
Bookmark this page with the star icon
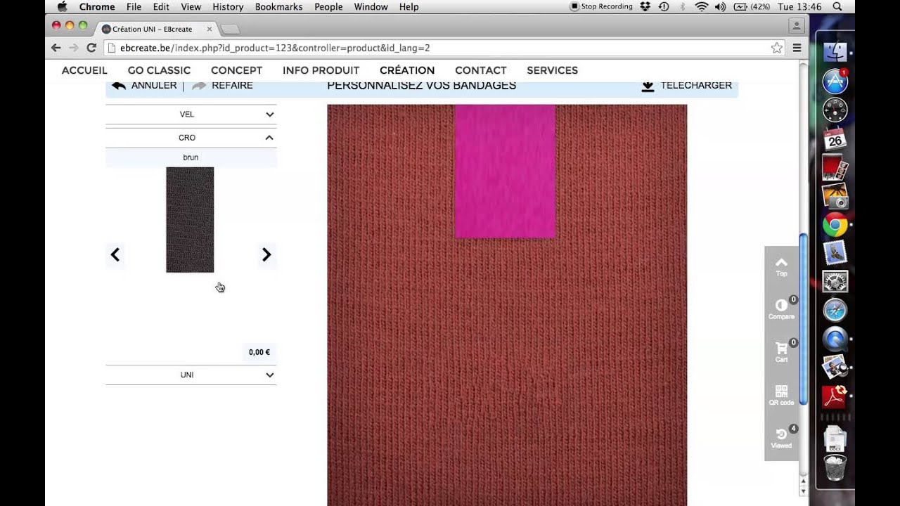click(x=776, y=48)
